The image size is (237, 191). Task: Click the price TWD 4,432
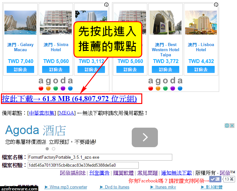coord(201,61)
